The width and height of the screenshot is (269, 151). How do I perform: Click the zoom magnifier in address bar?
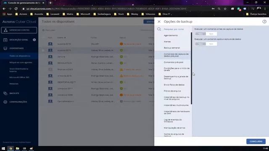coord(219,8)
